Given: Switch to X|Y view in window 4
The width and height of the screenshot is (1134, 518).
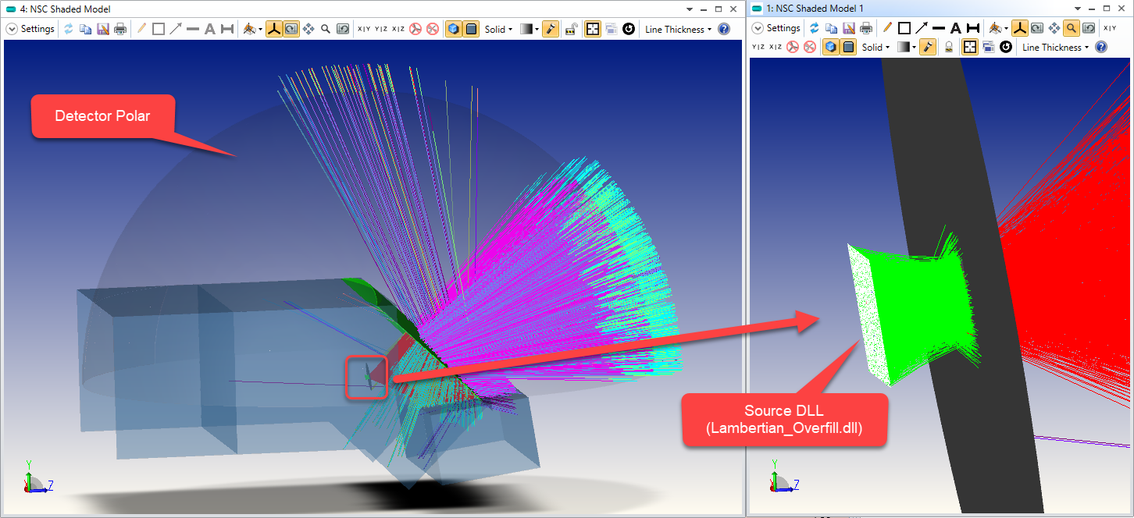Looking at the screenshot, I should click(365, 29).
